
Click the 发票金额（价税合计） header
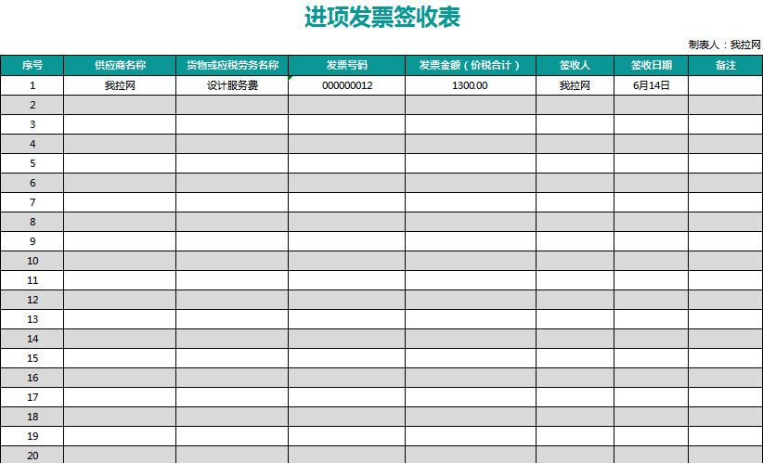(x=470, y=65)
